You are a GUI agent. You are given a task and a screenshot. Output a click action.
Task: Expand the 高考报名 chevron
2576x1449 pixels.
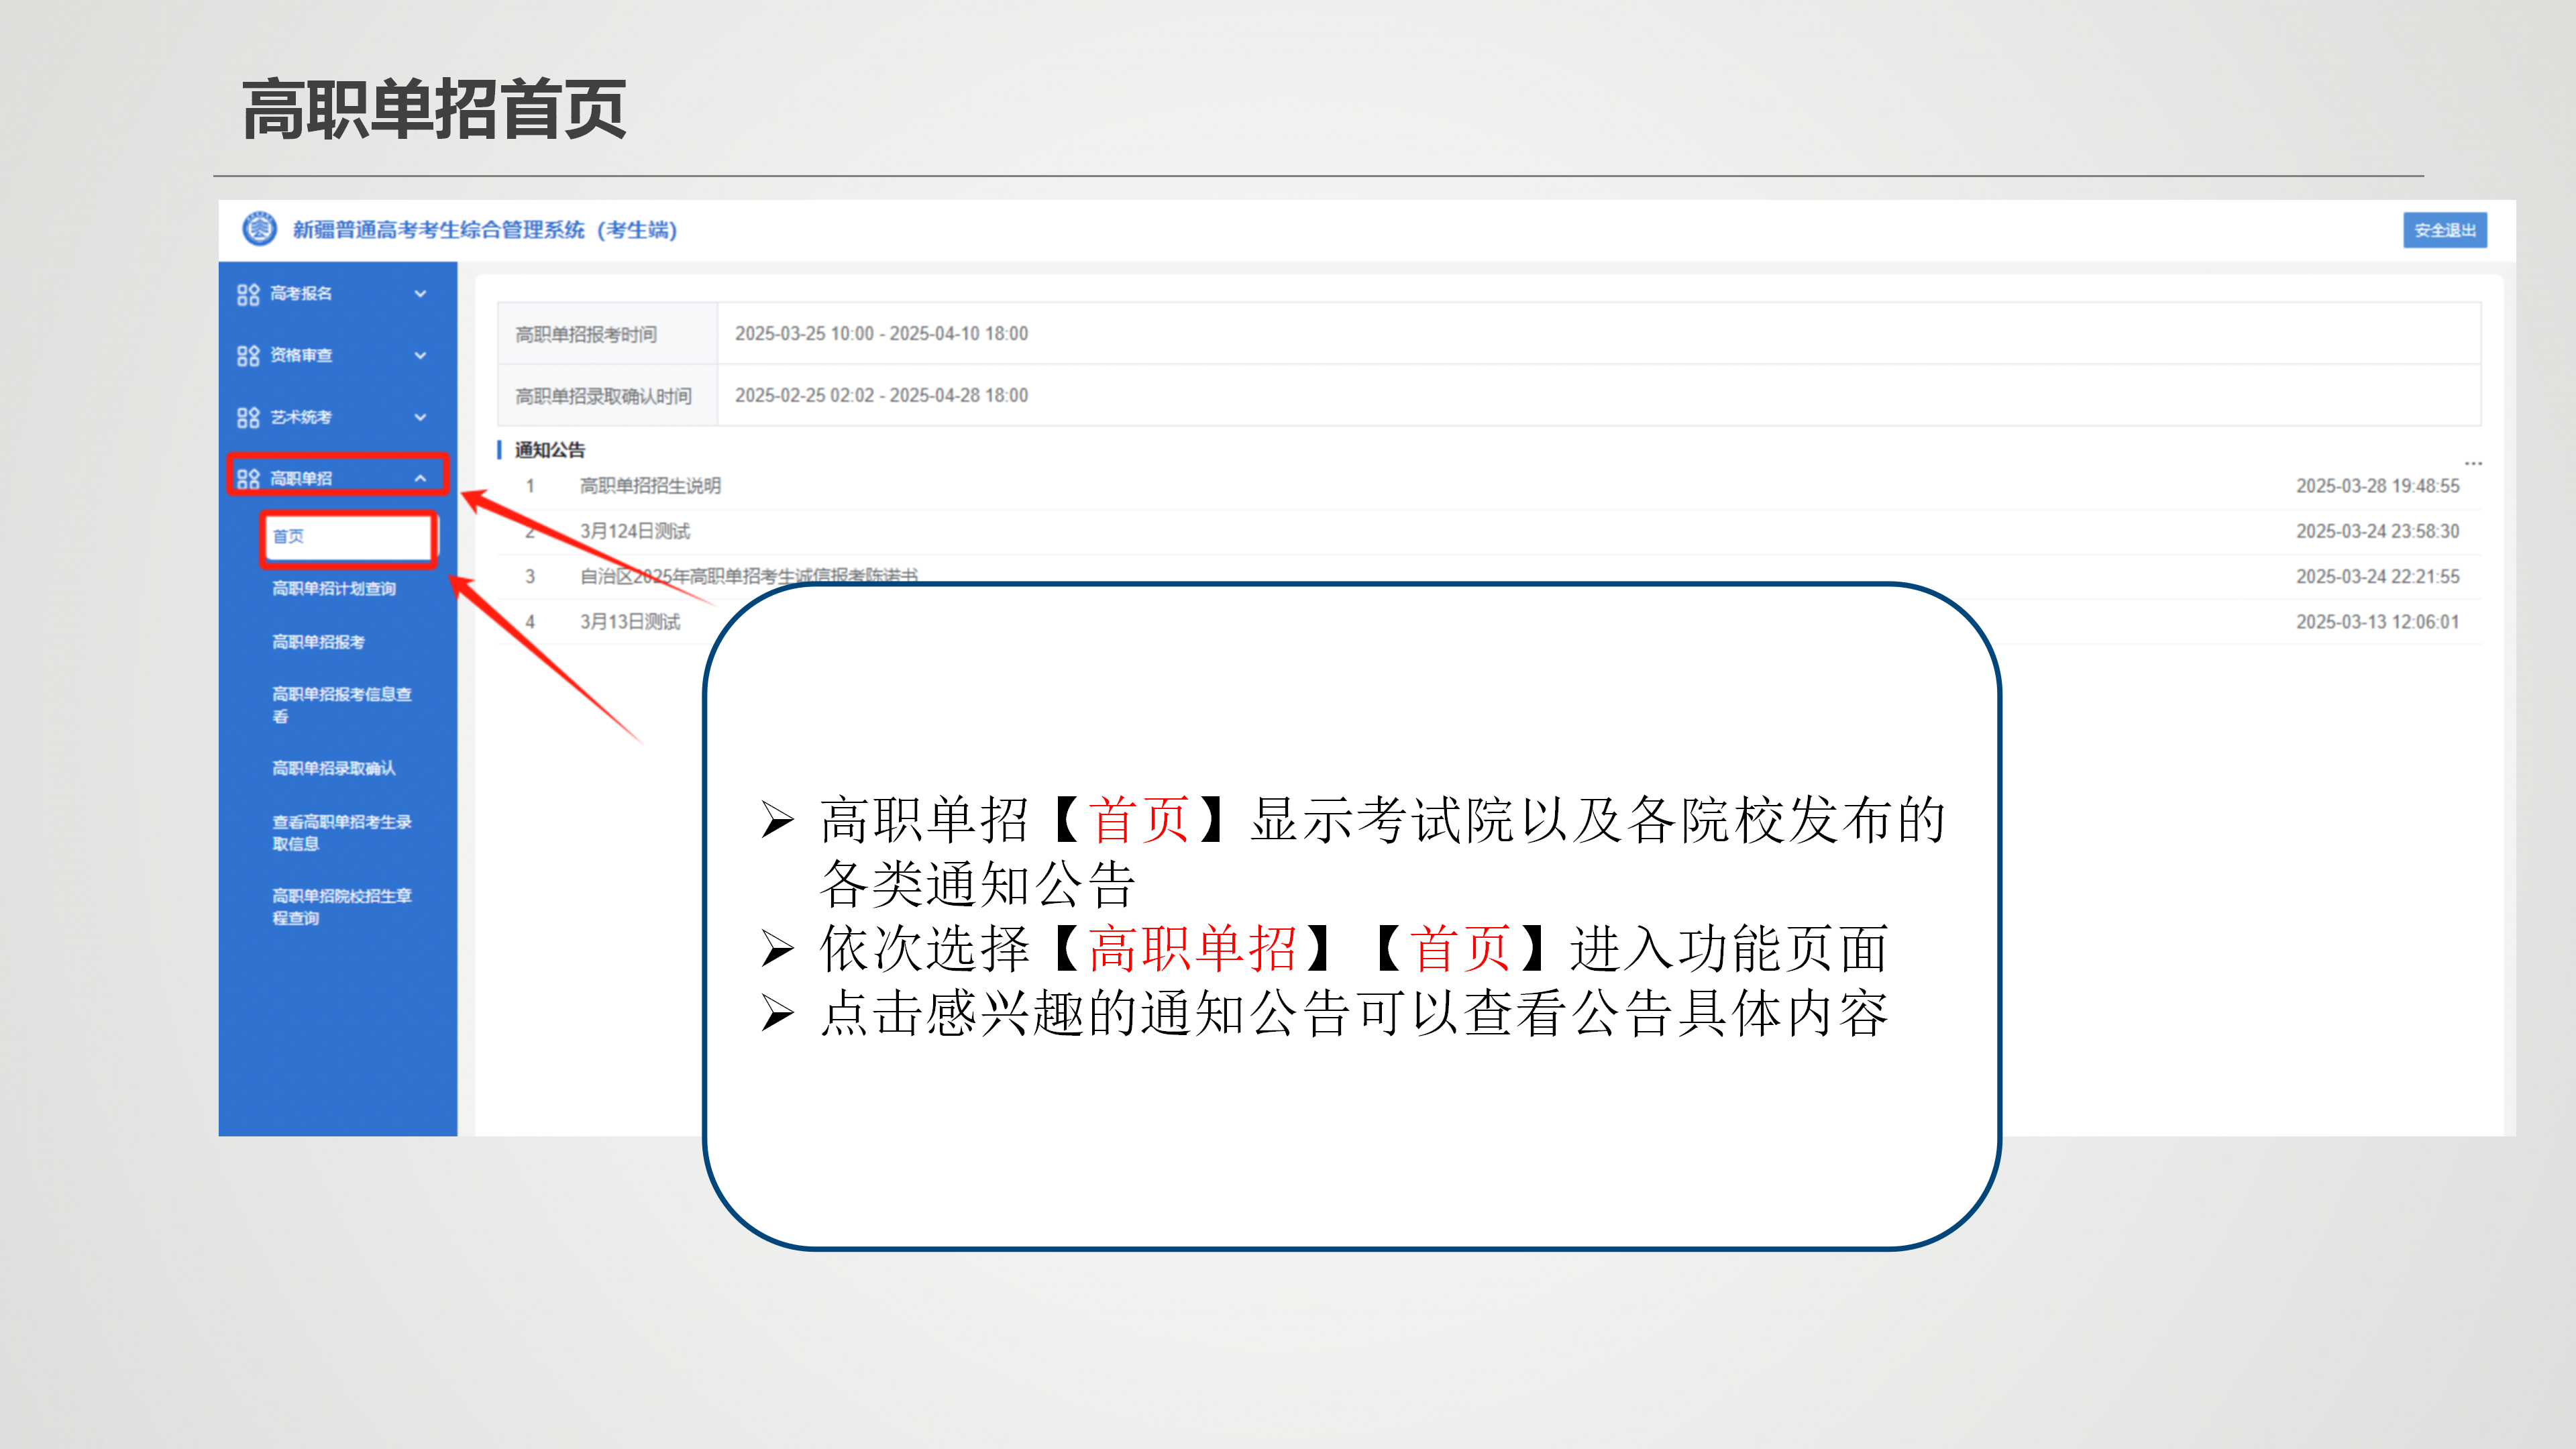[420, 294]
